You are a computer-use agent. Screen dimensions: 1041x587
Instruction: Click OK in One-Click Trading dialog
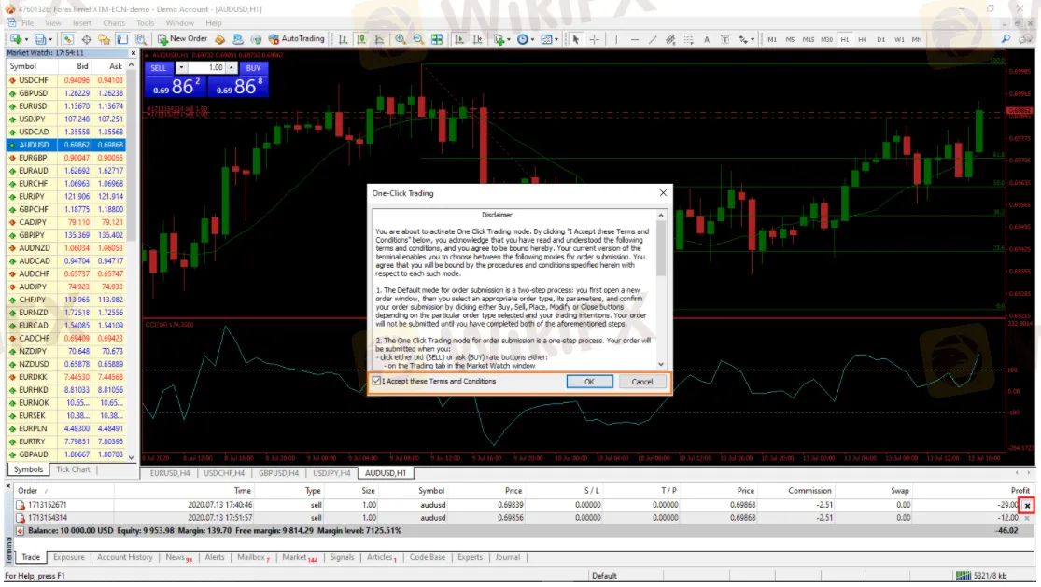pos(589,382)
